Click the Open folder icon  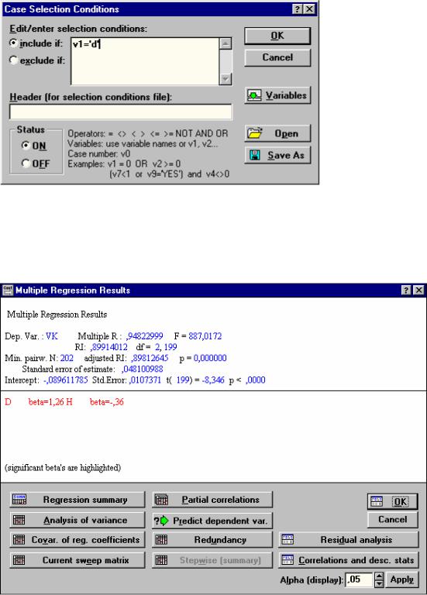point(255,133)
